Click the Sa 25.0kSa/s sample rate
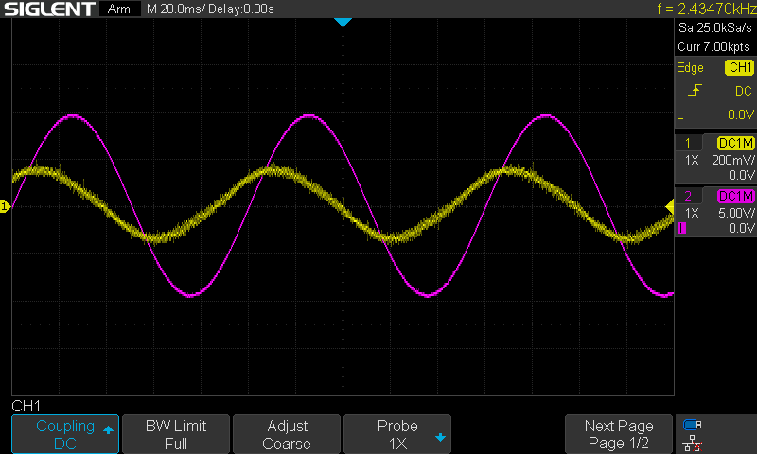Screen dimensions: 757x454 715,28
